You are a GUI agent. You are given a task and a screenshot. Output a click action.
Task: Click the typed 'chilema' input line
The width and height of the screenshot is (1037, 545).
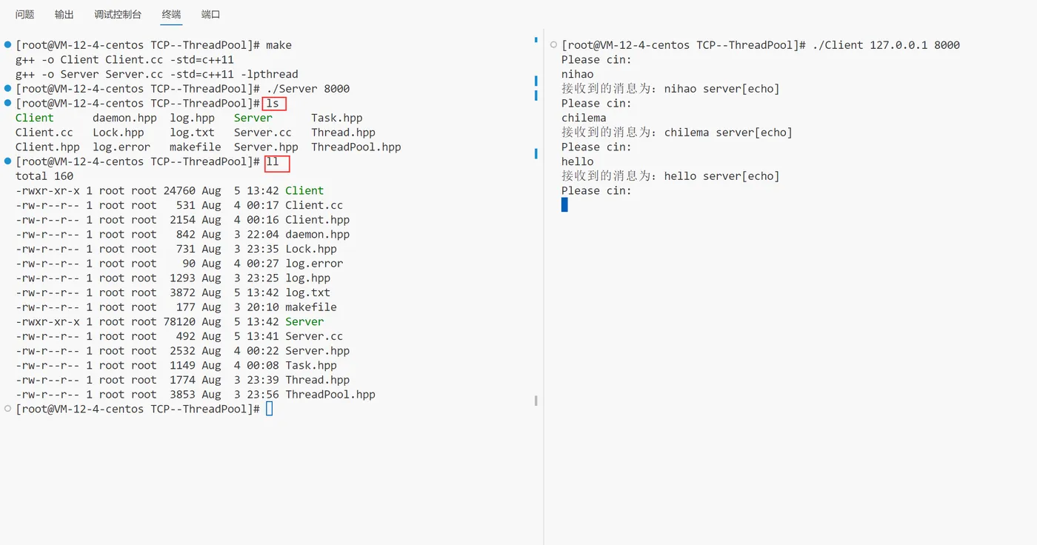584,118
